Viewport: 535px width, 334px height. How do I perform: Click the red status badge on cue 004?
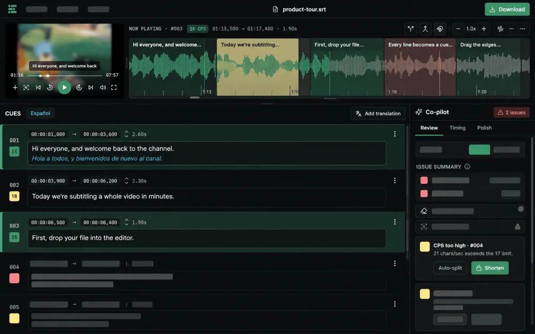14,278
